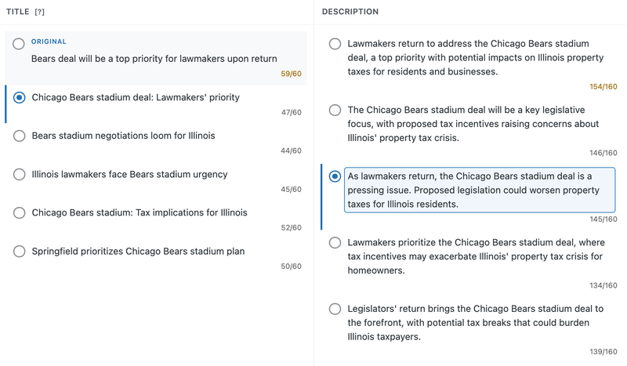Click title text 'Chicago Bears stadium deal: Lawmakers' priority'
The image size is (627, 366).
(x=136, y=97)
